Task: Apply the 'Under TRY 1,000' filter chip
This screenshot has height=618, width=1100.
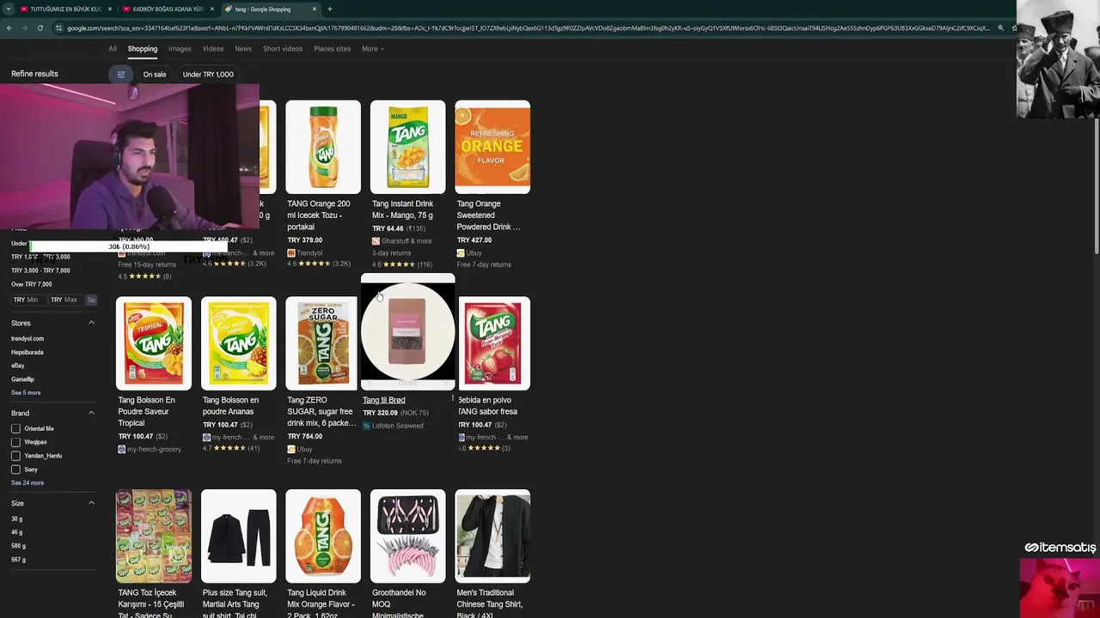Action: (x=208, y=75)
